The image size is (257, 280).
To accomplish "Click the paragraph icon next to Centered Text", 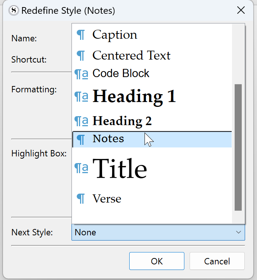I will point(80,55).
